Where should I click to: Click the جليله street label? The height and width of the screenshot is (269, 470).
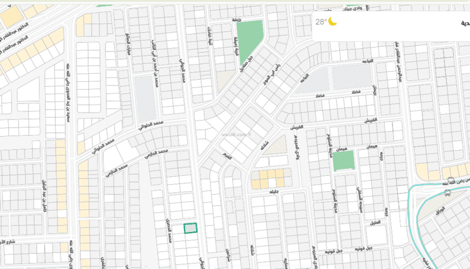tap(274, 191)
